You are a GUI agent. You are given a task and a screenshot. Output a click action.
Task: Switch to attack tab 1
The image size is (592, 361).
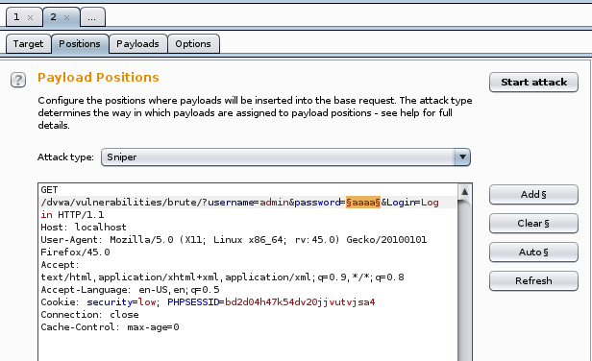click(16, 17)
